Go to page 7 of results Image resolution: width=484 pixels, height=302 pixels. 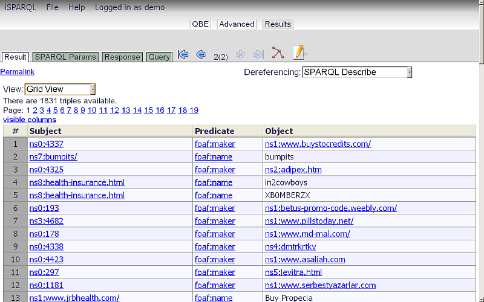69,110
